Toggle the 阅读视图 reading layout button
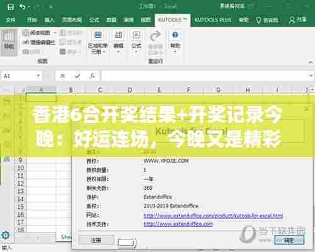This screenshot has height=252, width=315. click(37, 33)
